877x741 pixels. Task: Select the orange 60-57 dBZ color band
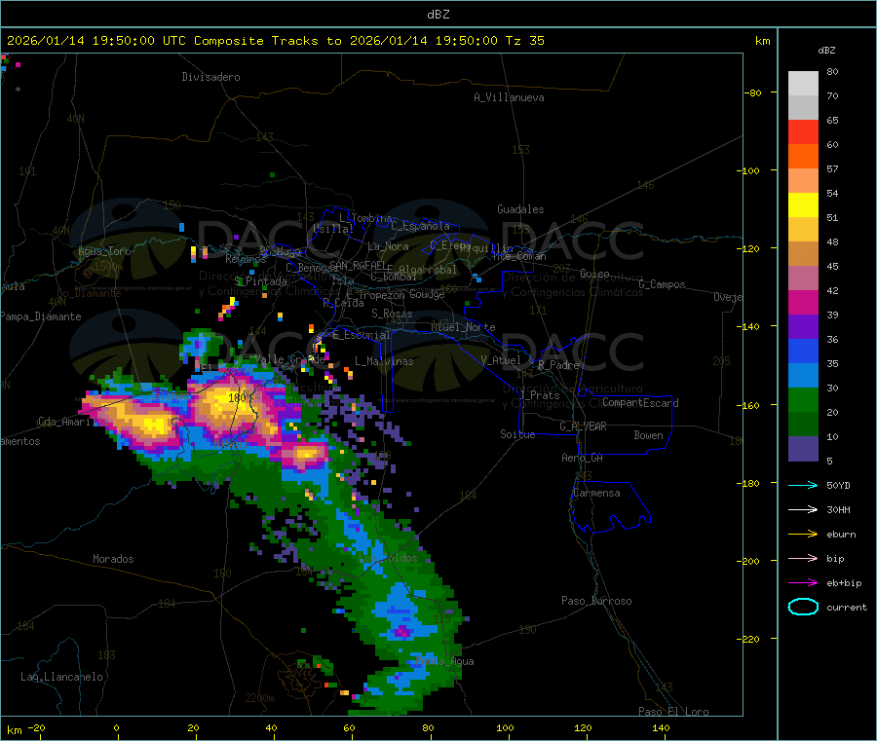(803, 157)
